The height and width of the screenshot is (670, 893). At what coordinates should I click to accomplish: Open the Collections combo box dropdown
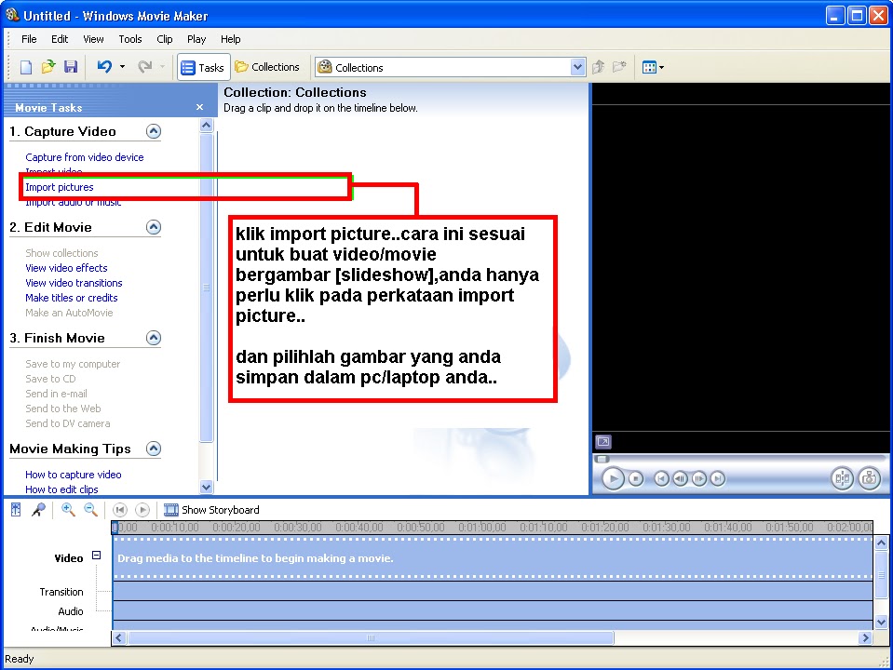pos(577,67)
